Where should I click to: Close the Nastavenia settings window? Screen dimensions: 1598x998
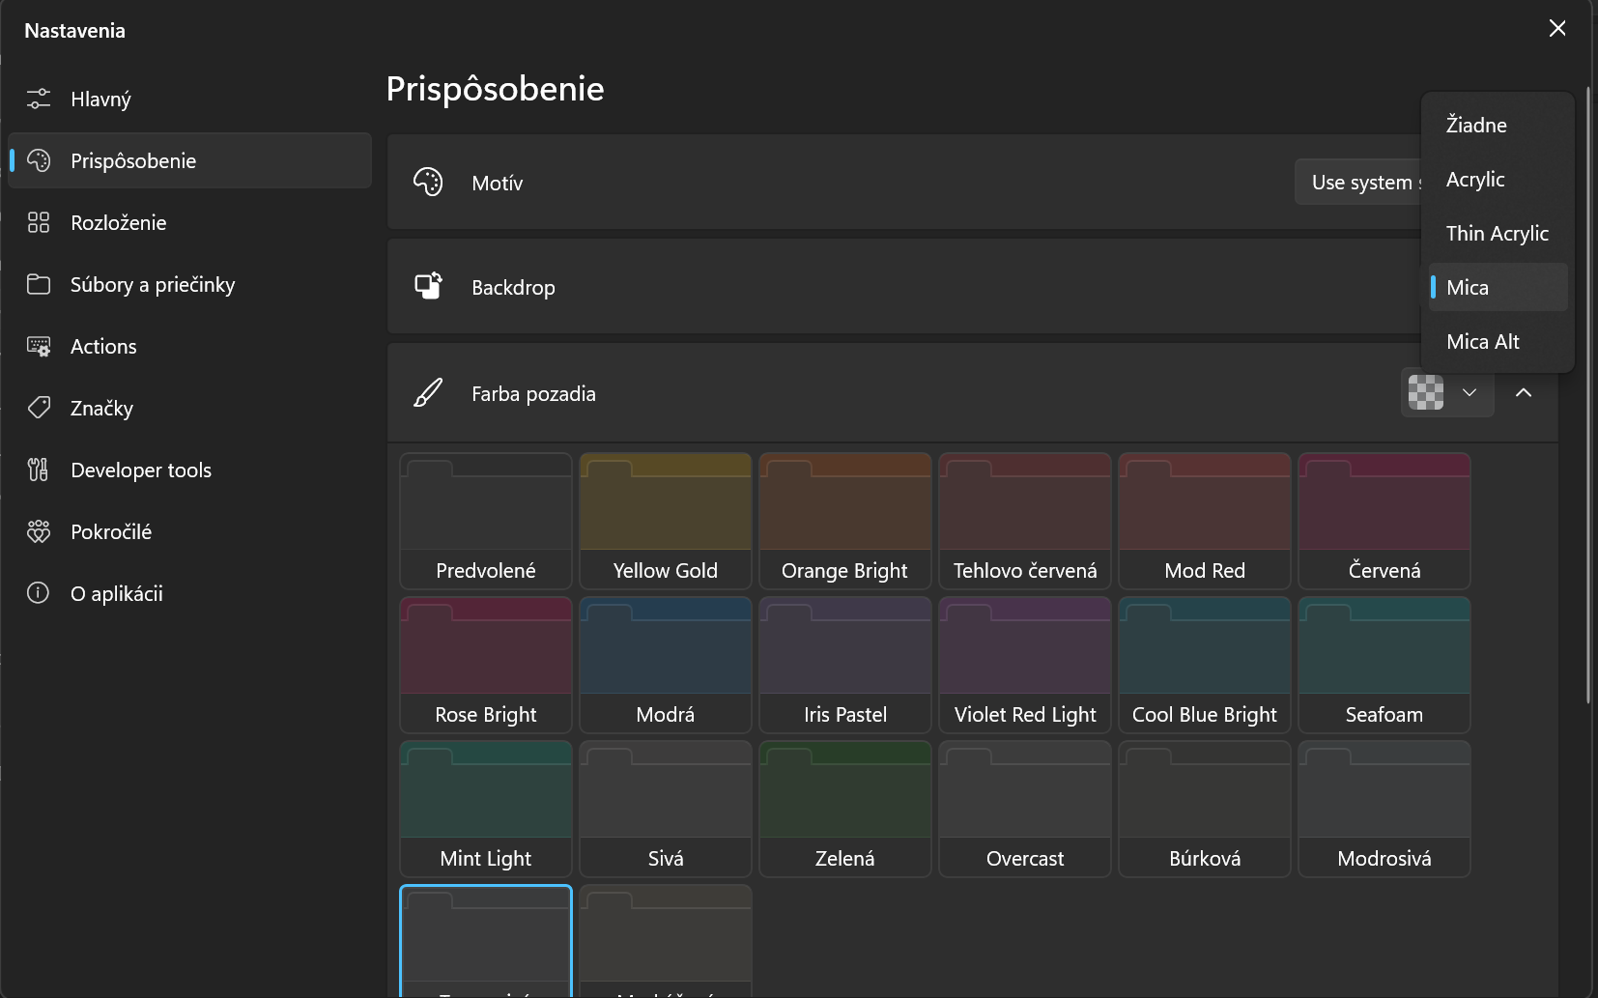pyautogui.click(x=1557, y=29)
